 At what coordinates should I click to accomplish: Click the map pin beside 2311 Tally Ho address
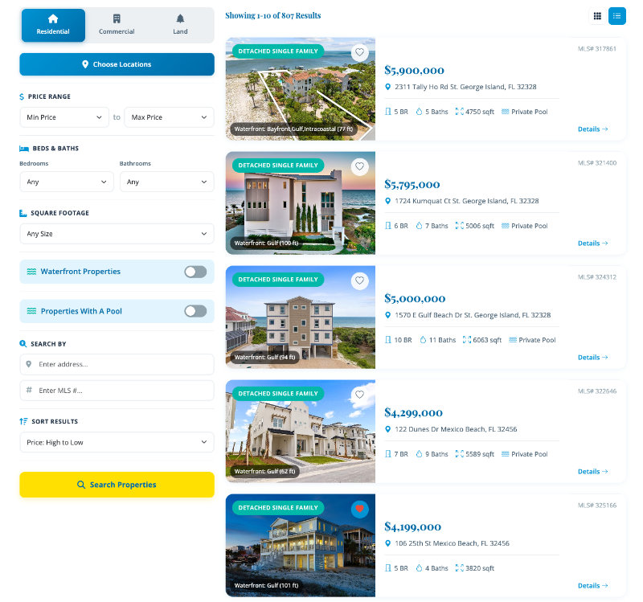tap(387, 87)
